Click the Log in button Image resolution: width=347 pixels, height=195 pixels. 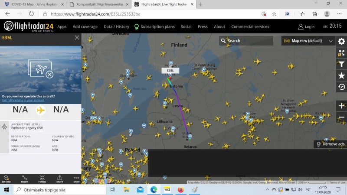tap(306, 26)
